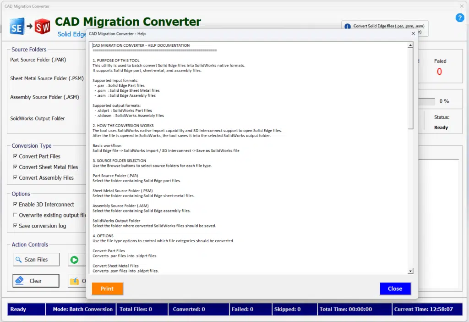The height and width of the screenshot is (322, 469).
Task: Click the info icon in convert banner
Action: [x=347, y=26]
